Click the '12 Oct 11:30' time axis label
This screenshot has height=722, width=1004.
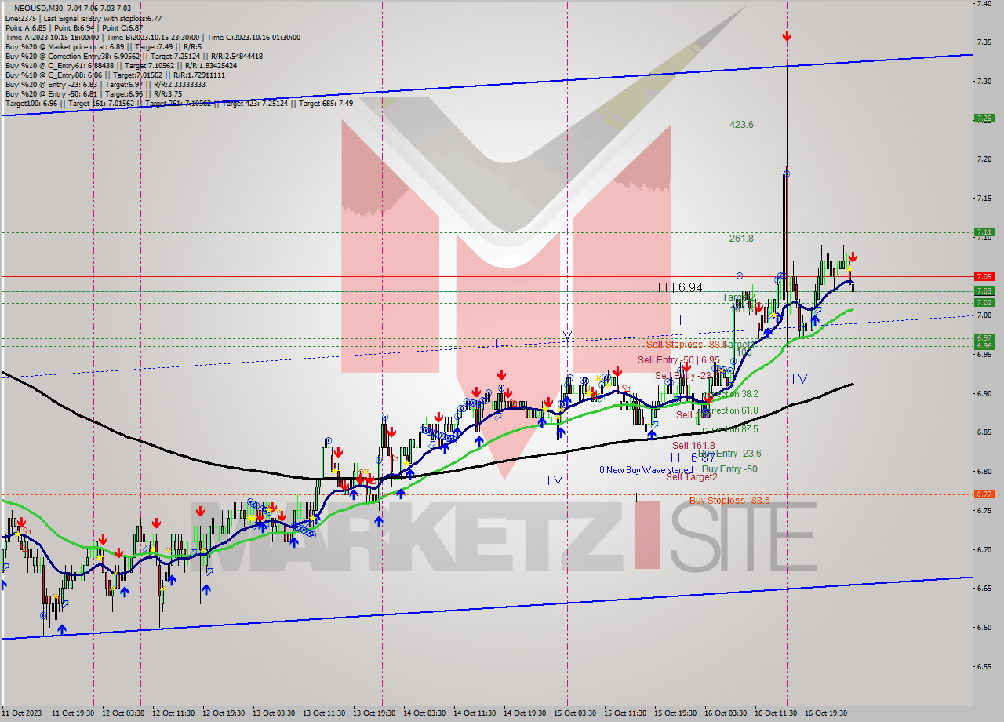click(174, 713)
